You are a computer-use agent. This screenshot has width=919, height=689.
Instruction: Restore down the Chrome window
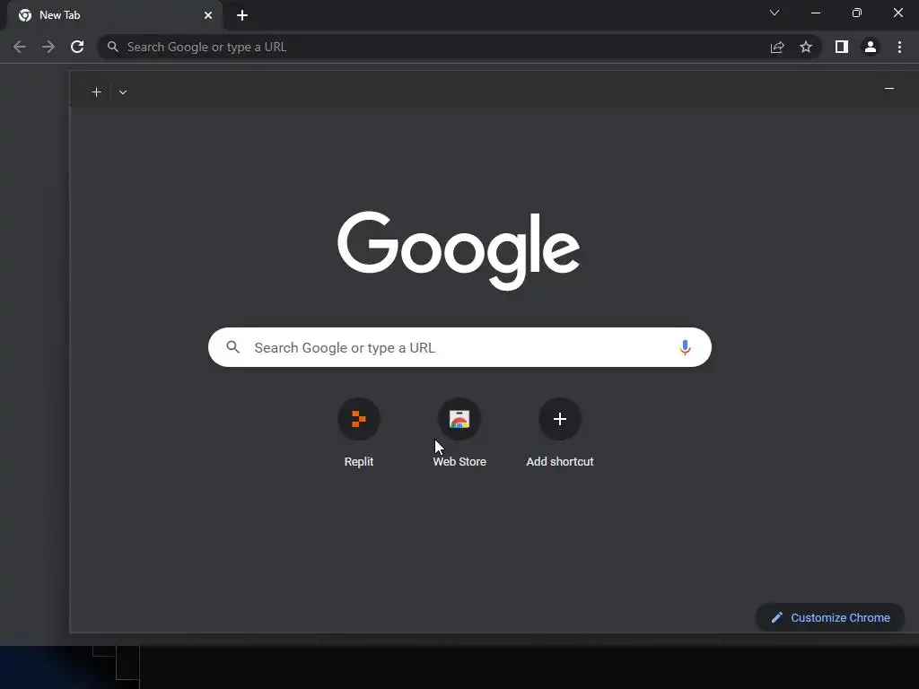tap(857, 13)
